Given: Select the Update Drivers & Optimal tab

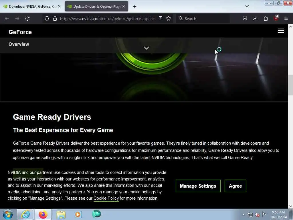Looking at the screenshot, I should (x=96, y=6).
